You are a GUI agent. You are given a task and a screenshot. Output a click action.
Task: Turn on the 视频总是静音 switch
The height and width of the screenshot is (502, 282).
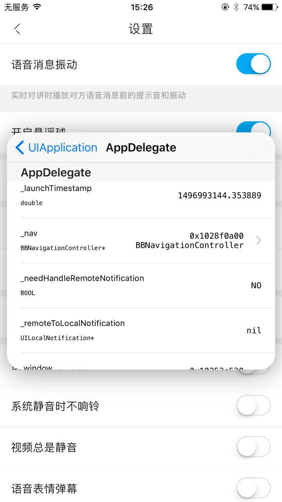[x=253, y=446]
